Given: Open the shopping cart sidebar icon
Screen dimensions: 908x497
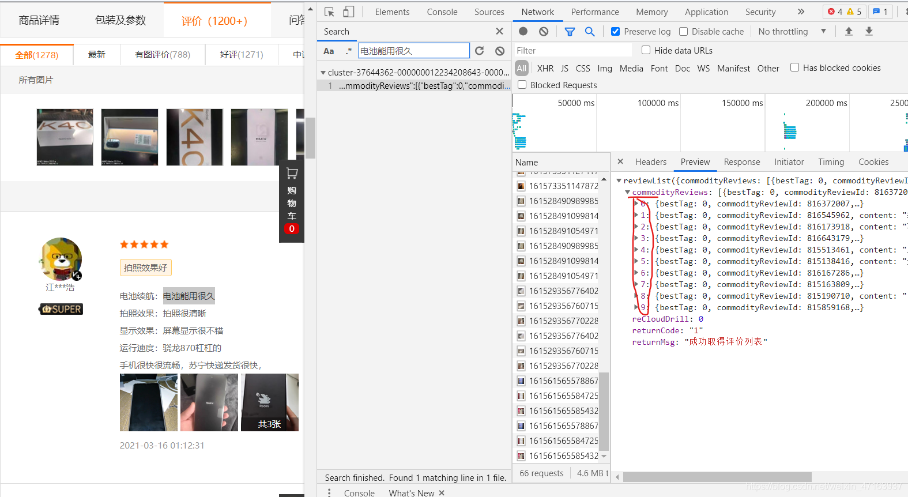Looking at the screenshot, I should click(x=292, y=173).
